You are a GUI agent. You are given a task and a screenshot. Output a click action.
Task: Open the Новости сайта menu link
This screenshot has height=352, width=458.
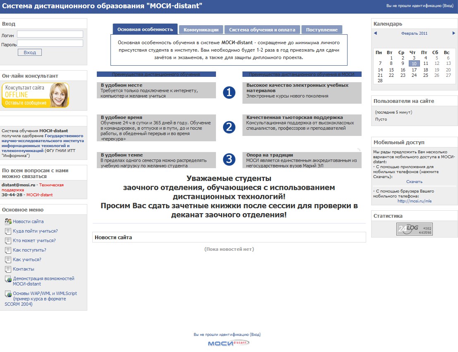(28, 221)
